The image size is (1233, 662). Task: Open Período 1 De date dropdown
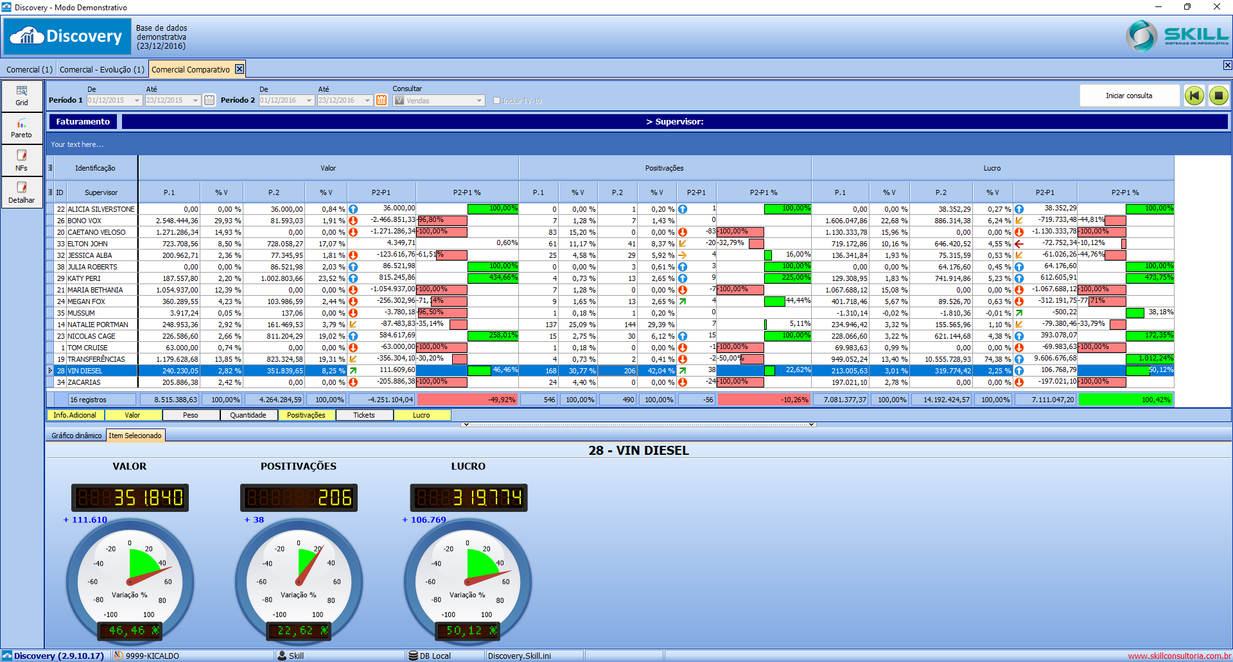tap(137, 101)
